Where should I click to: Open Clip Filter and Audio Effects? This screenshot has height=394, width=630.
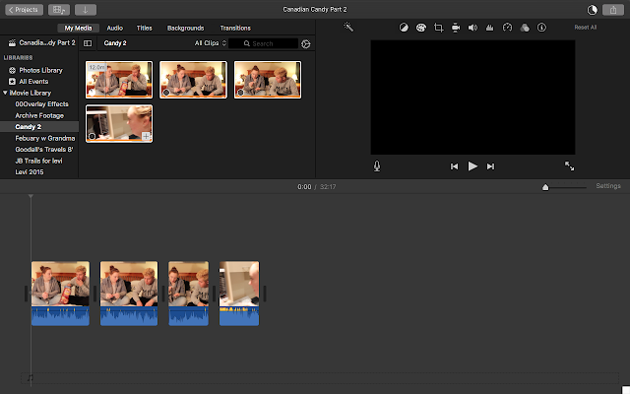tap(525, 28)
